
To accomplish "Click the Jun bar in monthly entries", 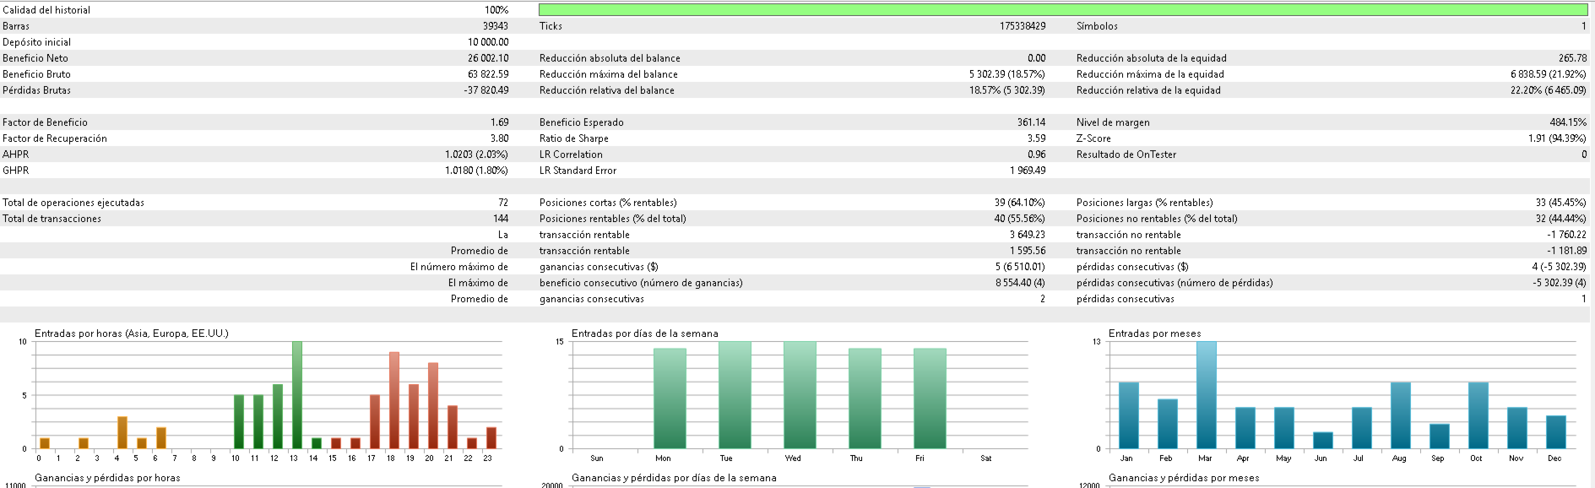I will (1323, 440).
